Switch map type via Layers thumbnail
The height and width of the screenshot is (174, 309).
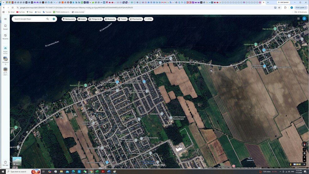pyautogui.click(x=17, y=161)
